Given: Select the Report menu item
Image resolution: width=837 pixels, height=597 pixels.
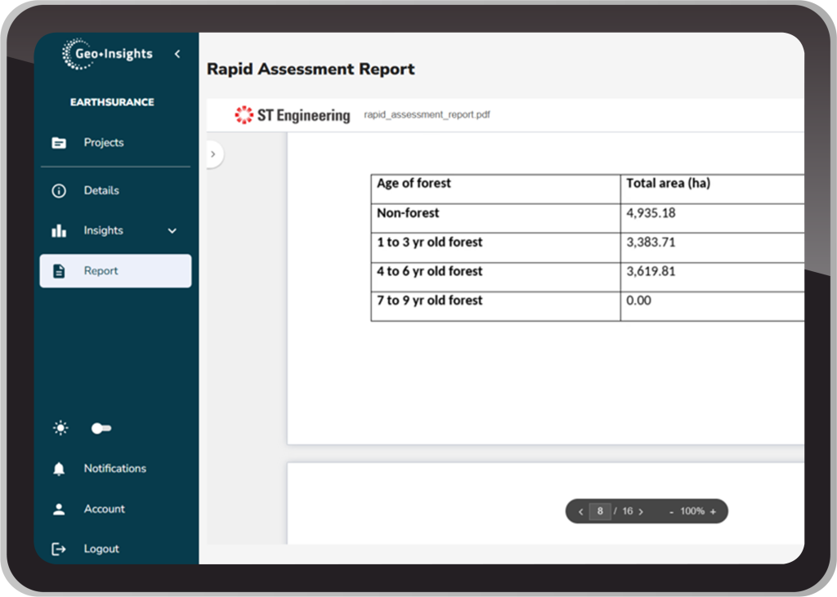Looking at the screenshot, I should [x=115, y=271].
